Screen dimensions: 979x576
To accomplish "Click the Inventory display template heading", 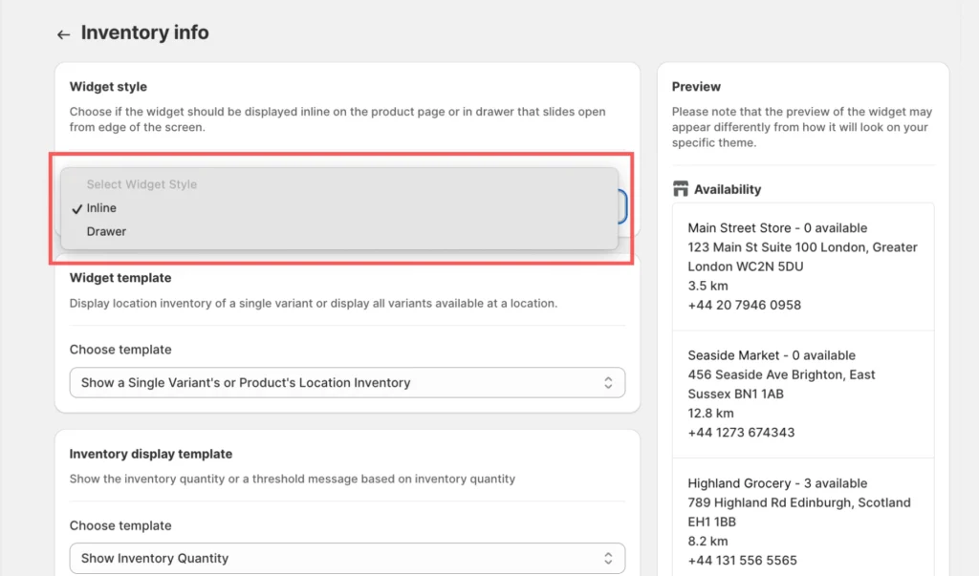I will (150, 454).
